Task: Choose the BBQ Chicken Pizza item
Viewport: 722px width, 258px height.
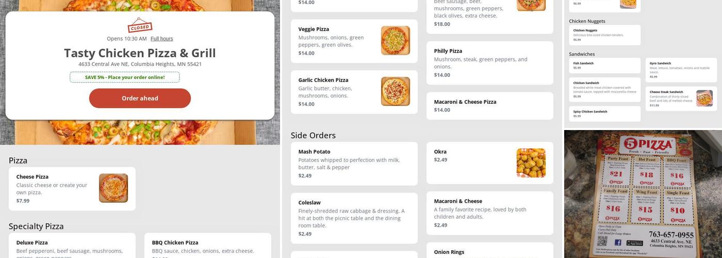Action: tap(207, 246)
